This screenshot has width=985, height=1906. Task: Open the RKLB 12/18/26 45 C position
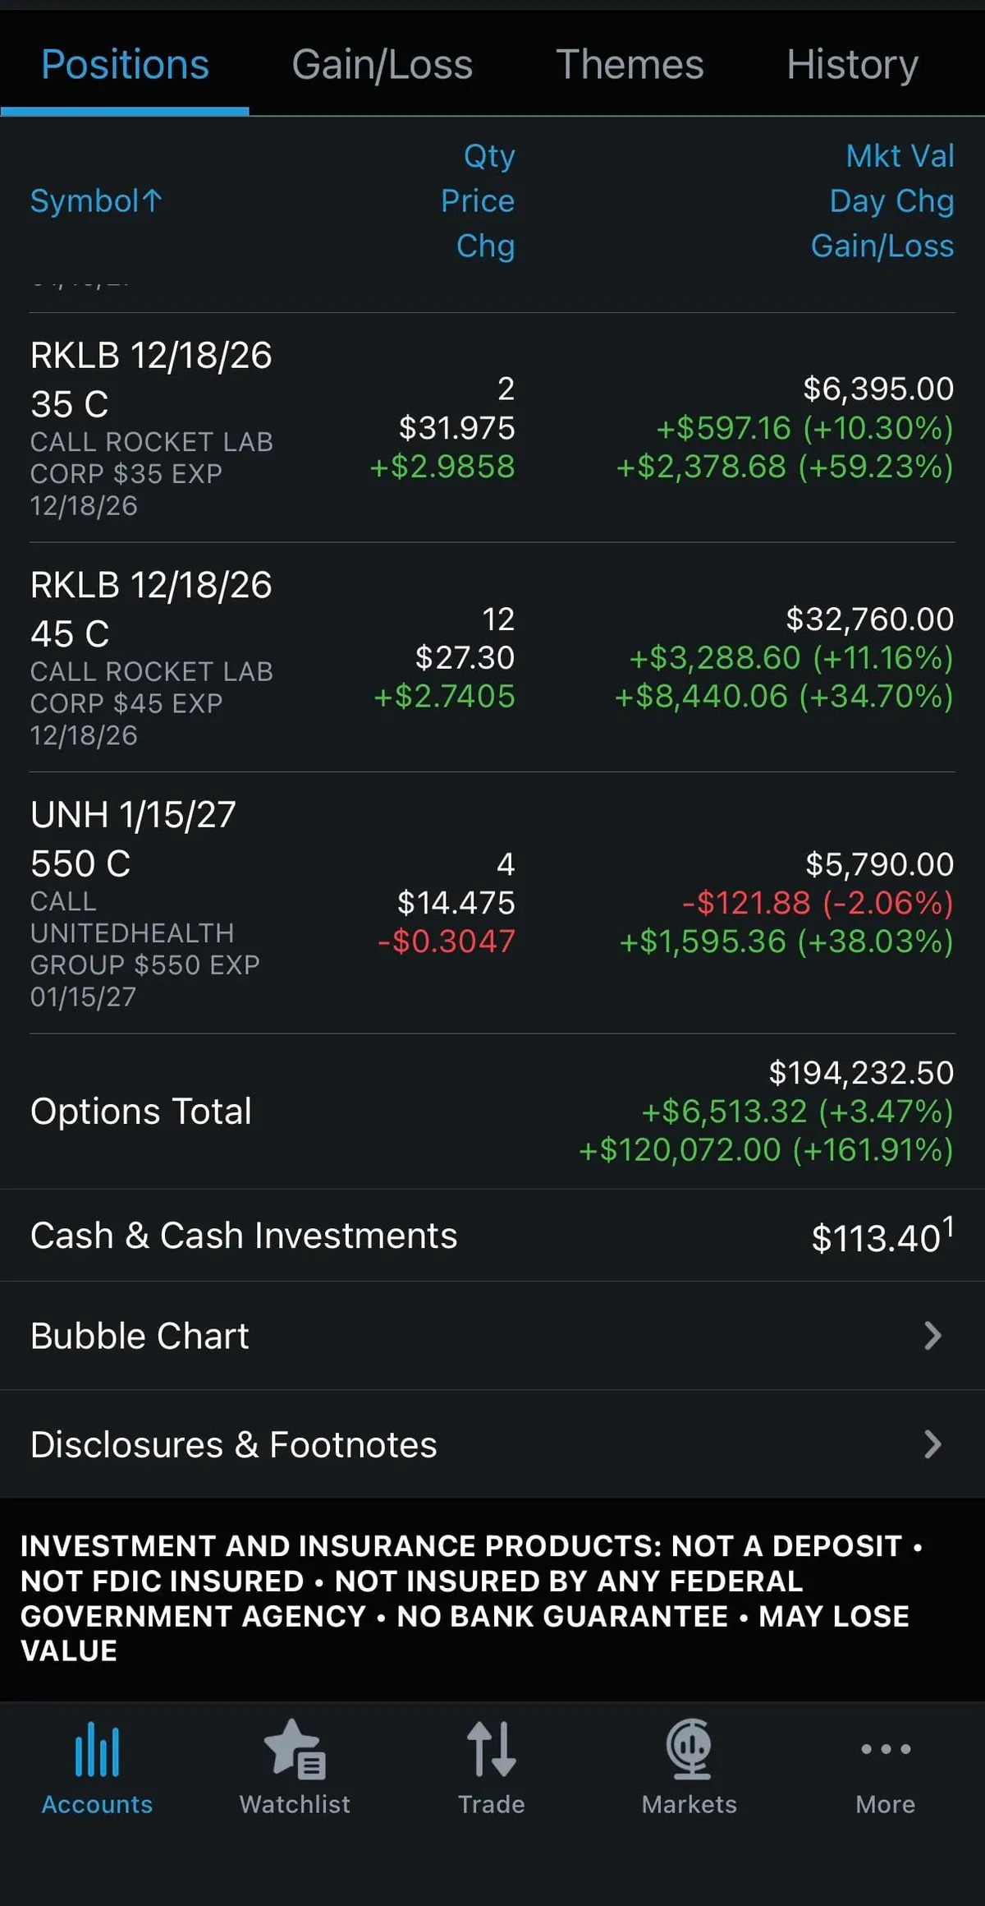(x=151, y=610)
